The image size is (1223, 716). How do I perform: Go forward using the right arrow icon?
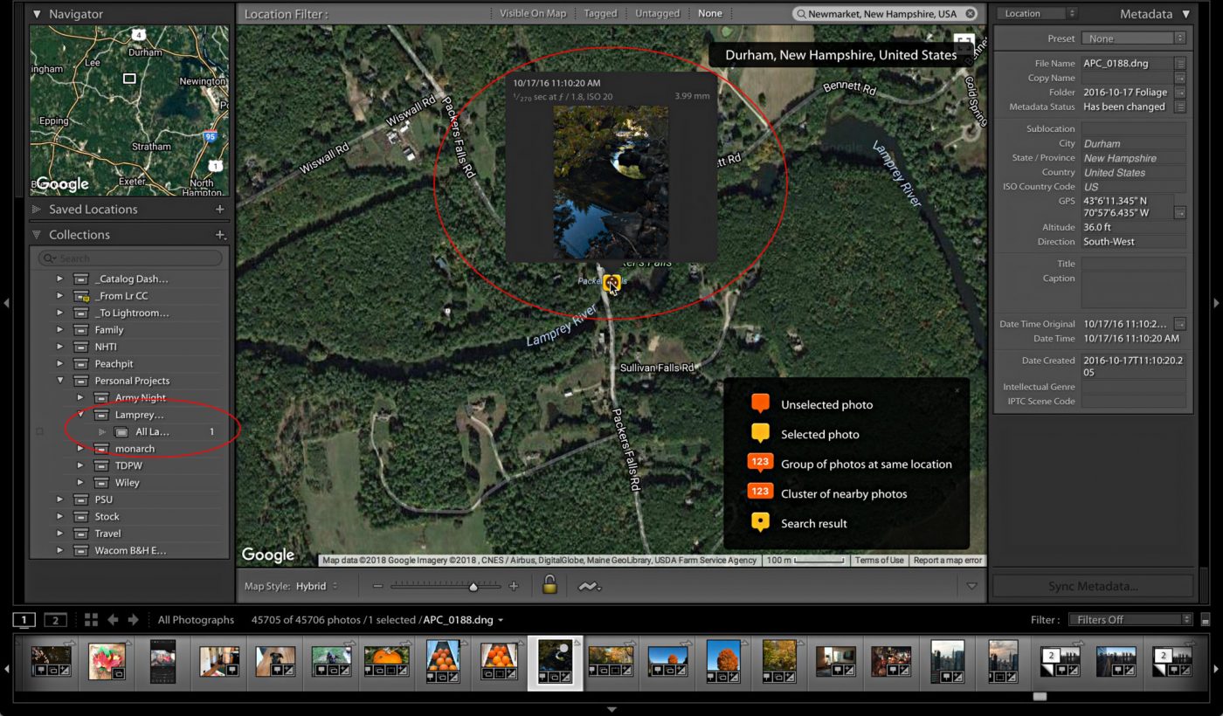134,620
